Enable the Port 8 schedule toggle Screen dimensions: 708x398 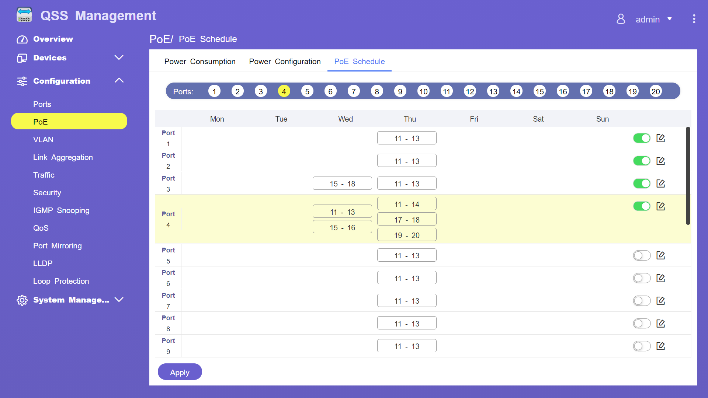point(642,324)
